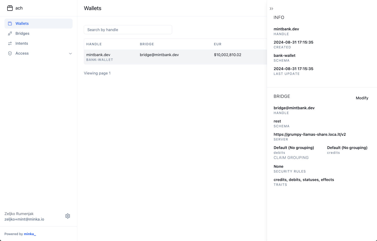The height and width of the screenshot is (241, 377).
Task: Follow the minka_ link in footer
Action: point(30,234)
